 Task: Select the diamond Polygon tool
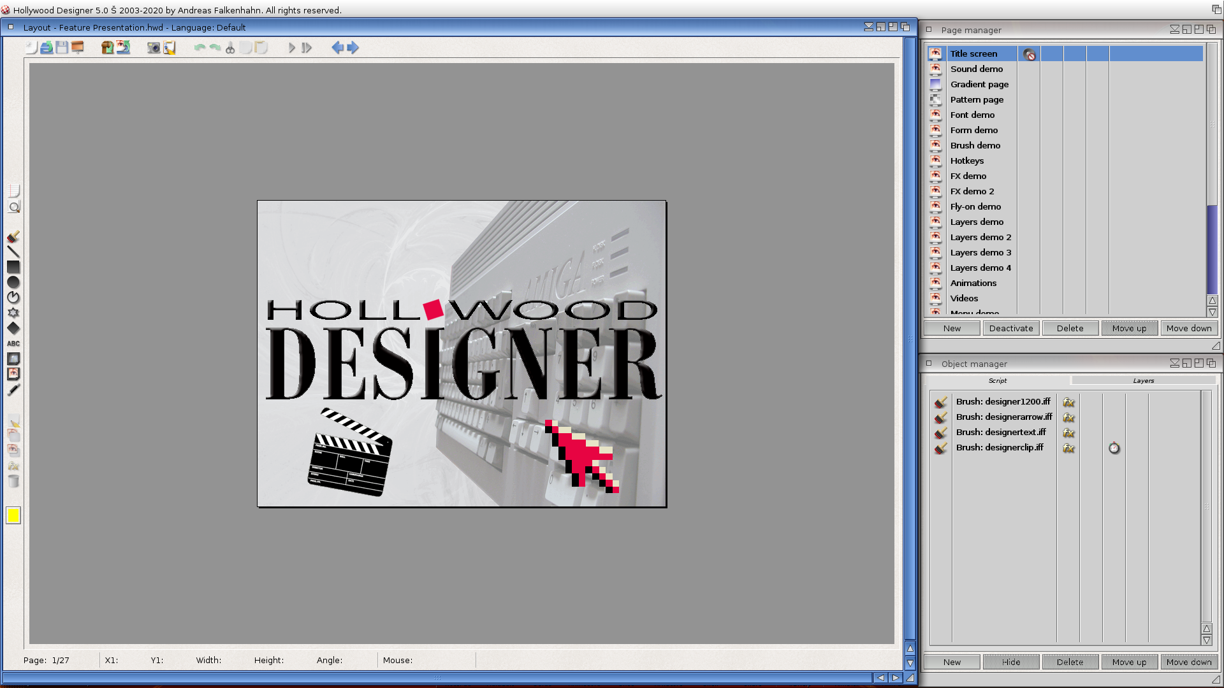coord(13,328)
